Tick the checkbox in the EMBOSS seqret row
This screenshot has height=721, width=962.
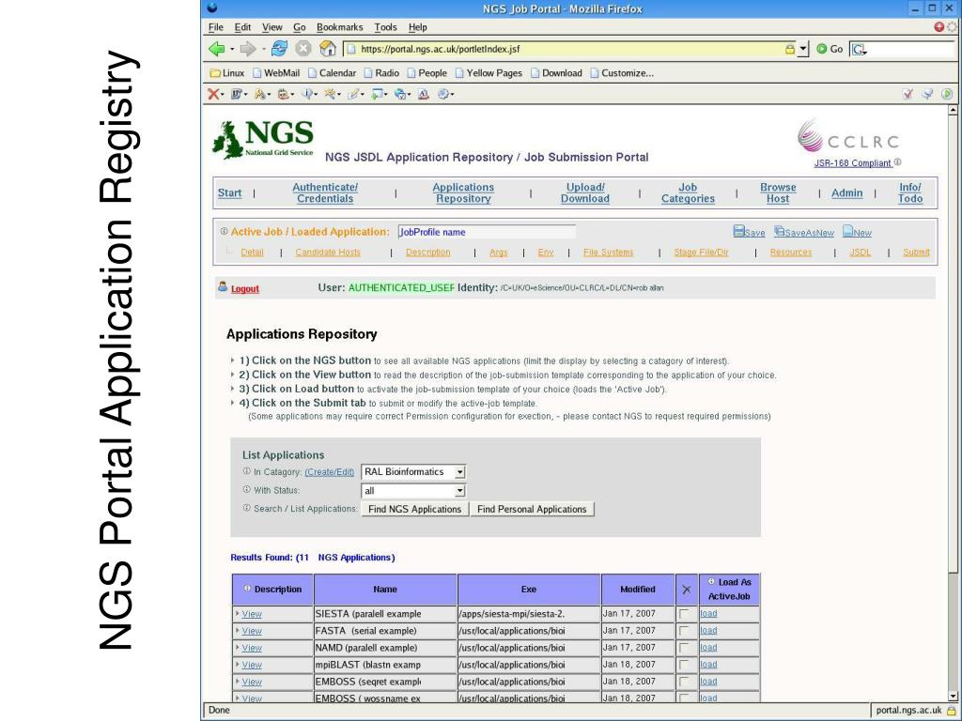[x=684, y=682]
